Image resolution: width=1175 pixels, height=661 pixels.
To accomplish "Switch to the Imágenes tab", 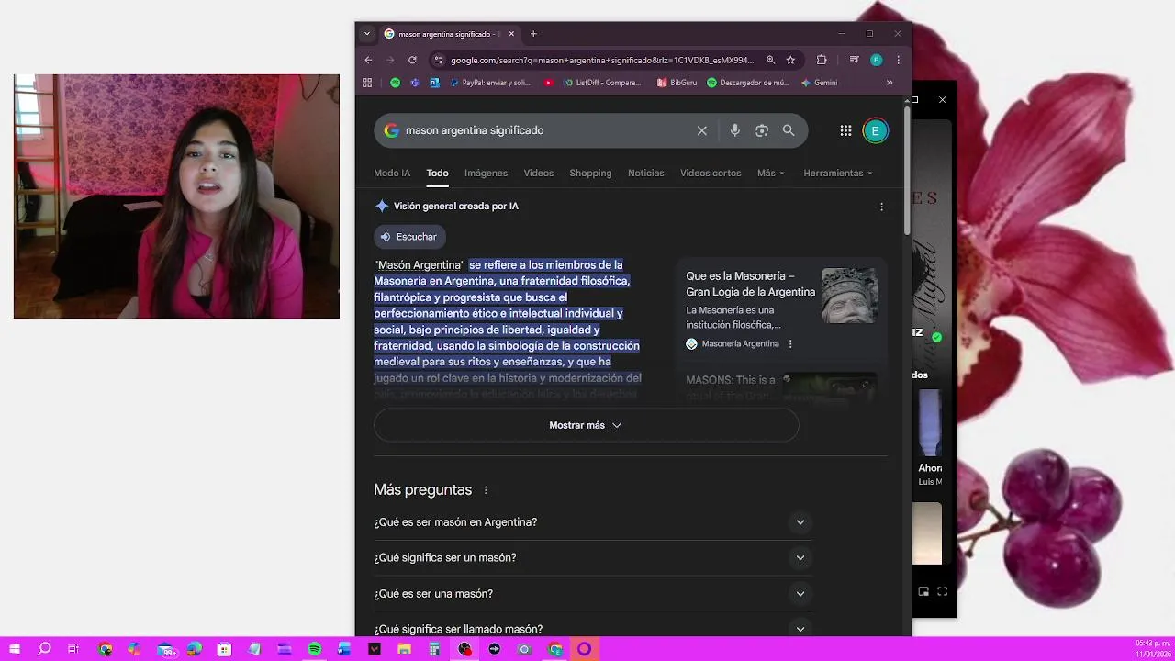I will pos(486,173).
